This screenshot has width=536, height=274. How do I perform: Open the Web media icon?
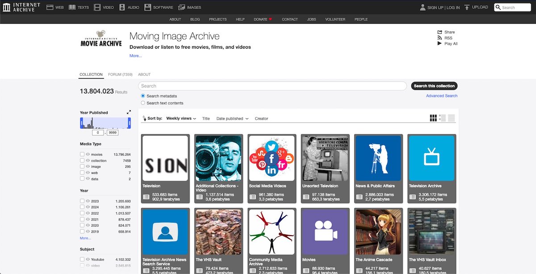pos(50,7)
